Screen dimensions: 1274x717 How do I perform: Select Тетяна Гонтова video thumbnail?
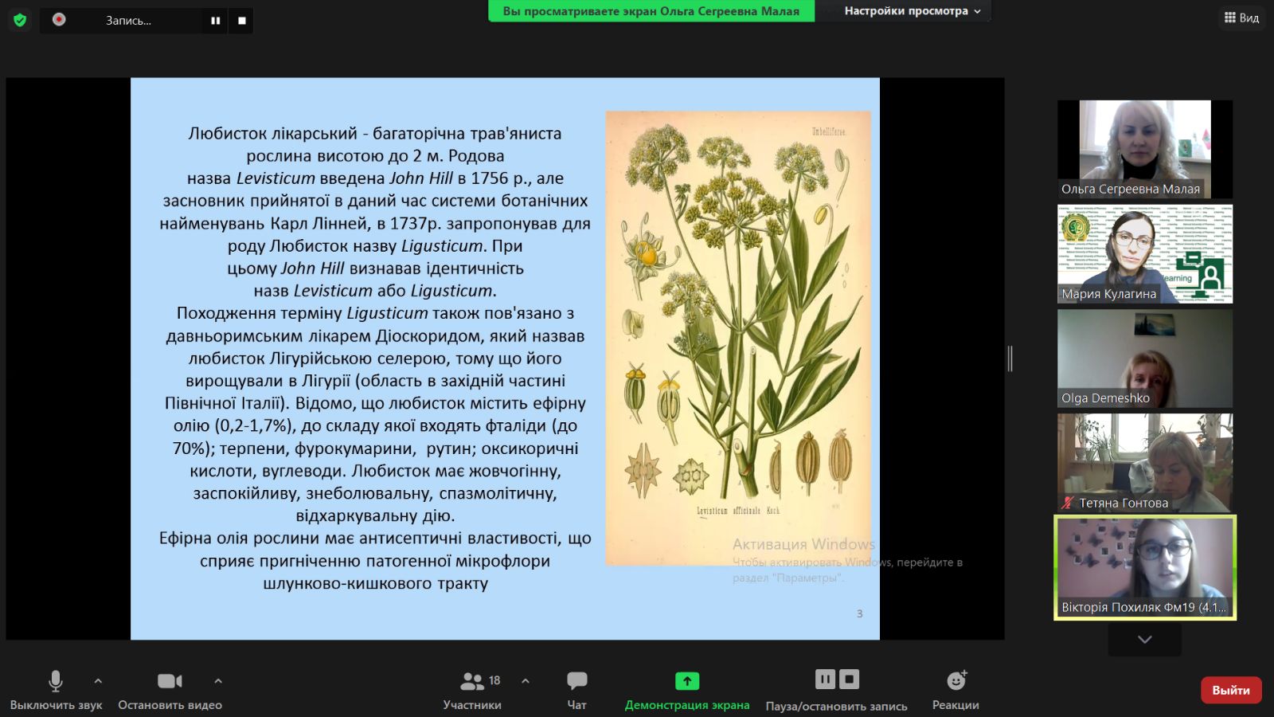pos(1144,463)
